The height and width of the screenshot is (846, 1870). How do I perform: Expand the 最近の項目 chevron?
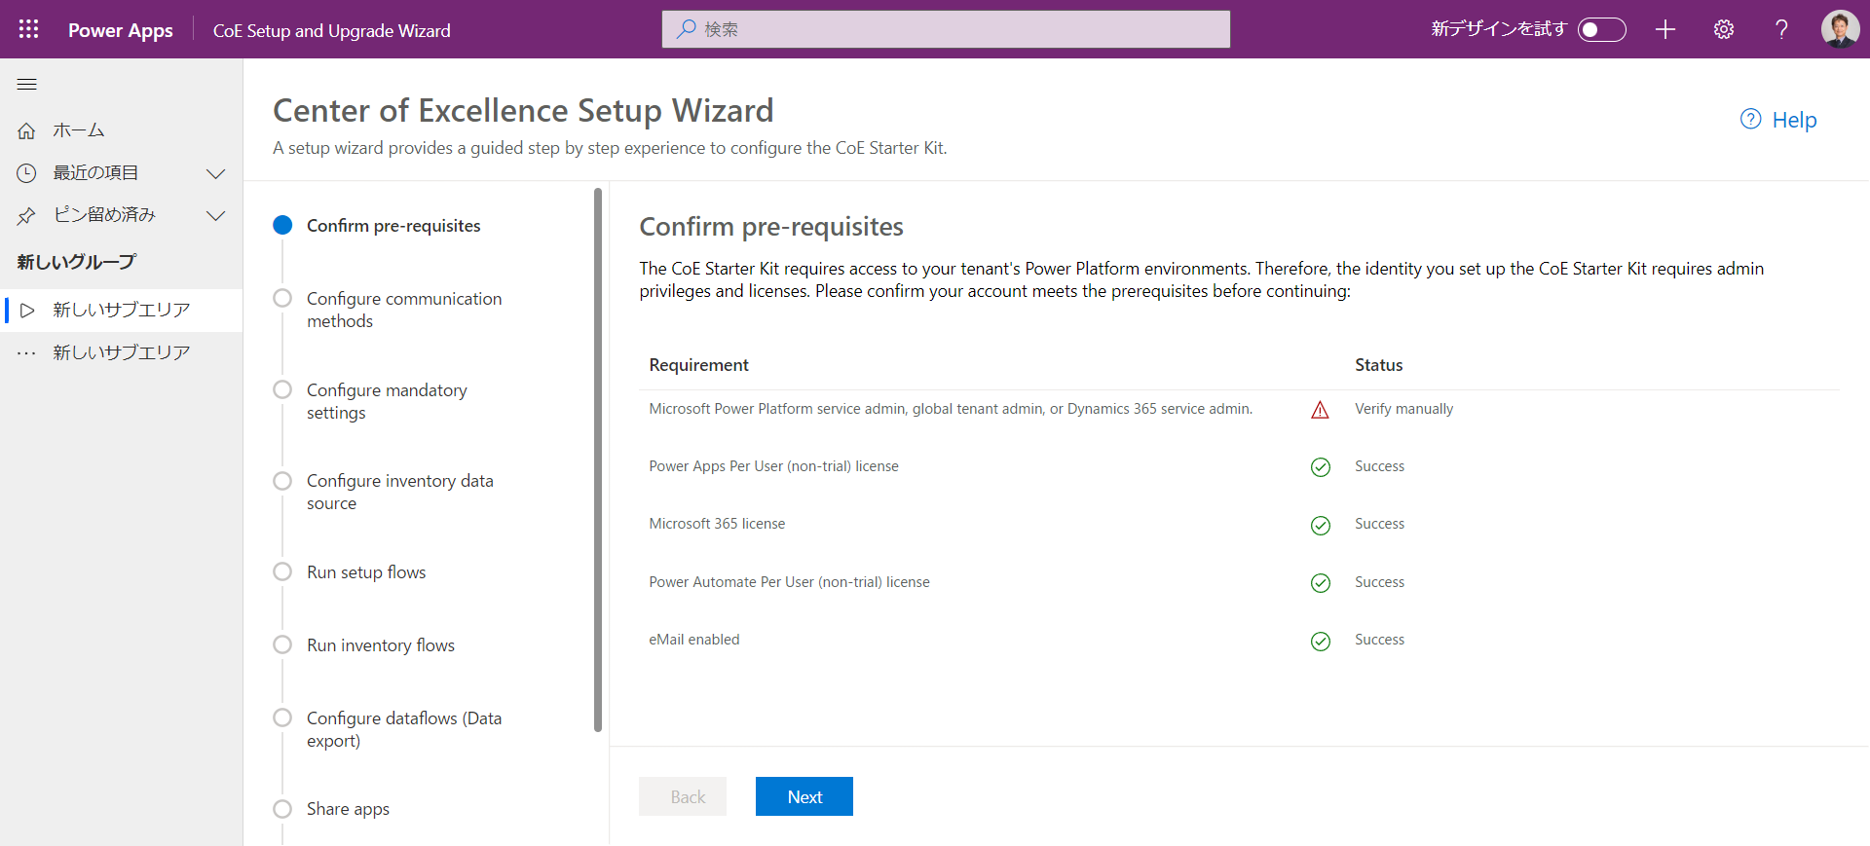click(x=215, y=173)
